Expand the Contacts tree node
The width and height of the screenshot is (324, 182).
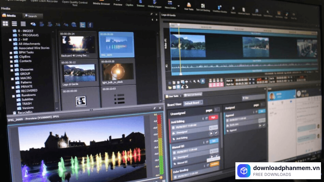tap(11, 61)
